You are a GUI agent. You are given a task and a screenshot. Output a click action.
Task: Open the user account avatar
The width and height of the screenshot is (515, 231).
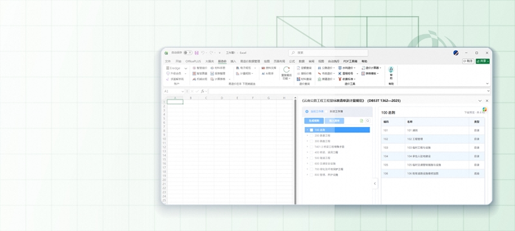tap(456, 53)
